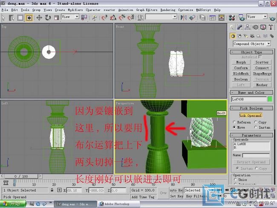The image size is (277, 208).
Task: Click Quick Render teapot icon
Action: tap(272, 18)
